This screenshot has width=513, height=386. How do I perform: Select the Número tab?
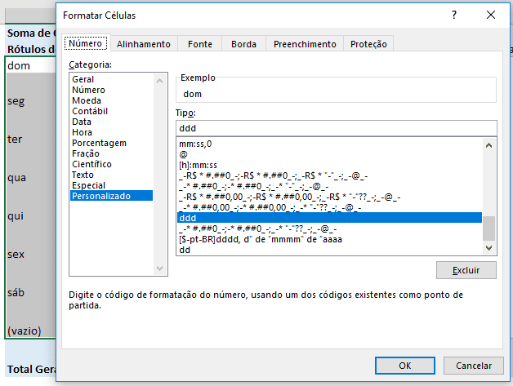point(86,43)
